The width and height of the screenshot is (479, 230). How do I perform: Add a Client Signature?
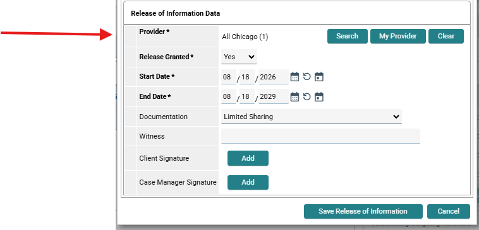coord(248,158)
